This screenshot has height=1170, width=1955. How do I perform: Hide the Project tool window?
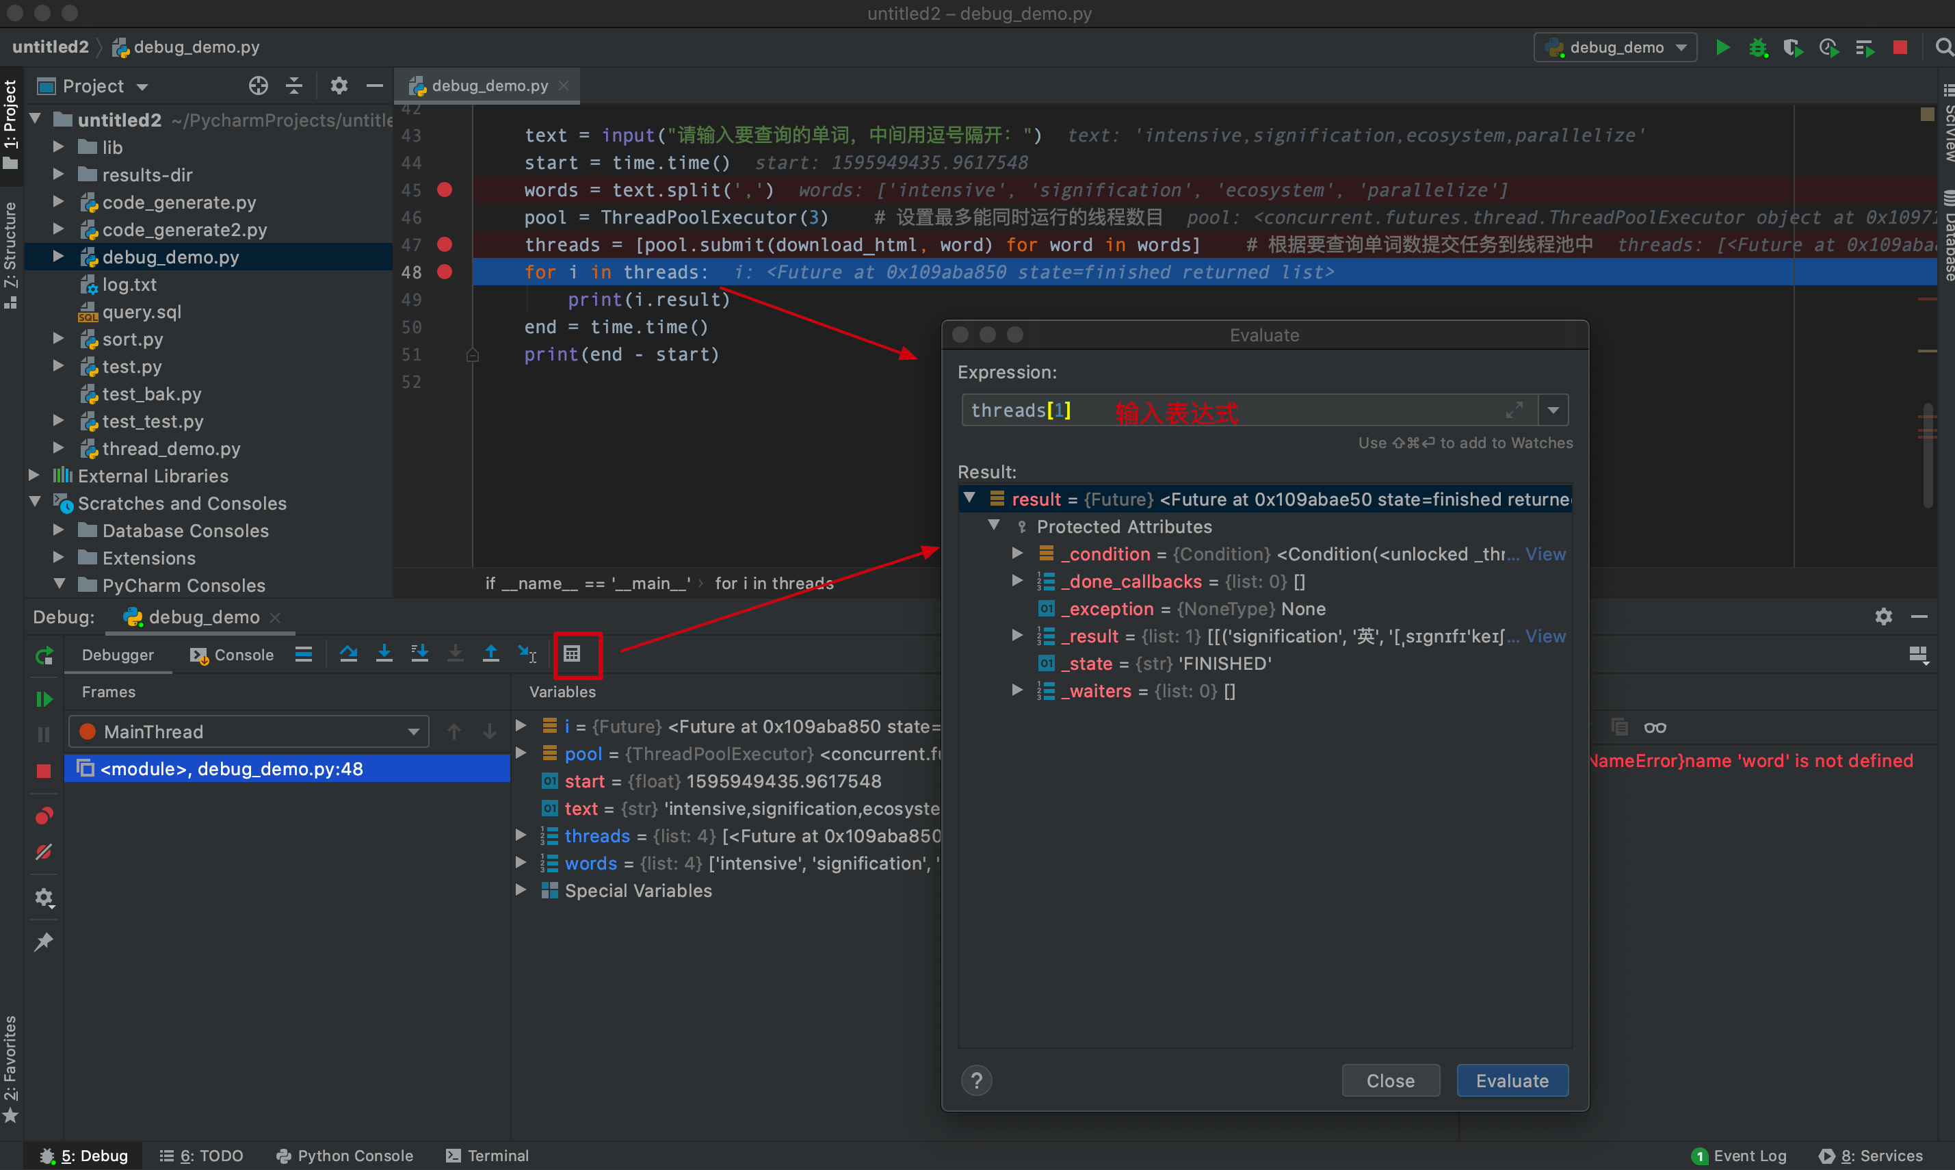[374, 85]
